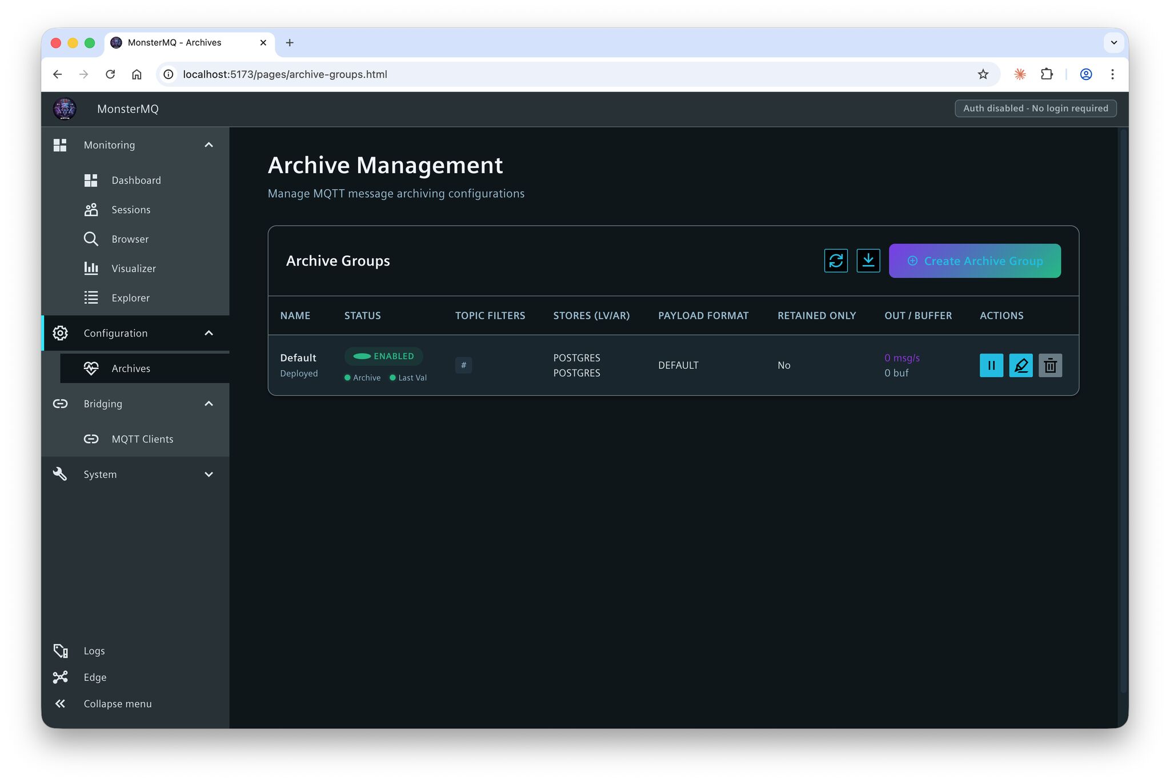Screen dimensions: 1170x783
Task: Pause the Default archive group
Action: 991,366
